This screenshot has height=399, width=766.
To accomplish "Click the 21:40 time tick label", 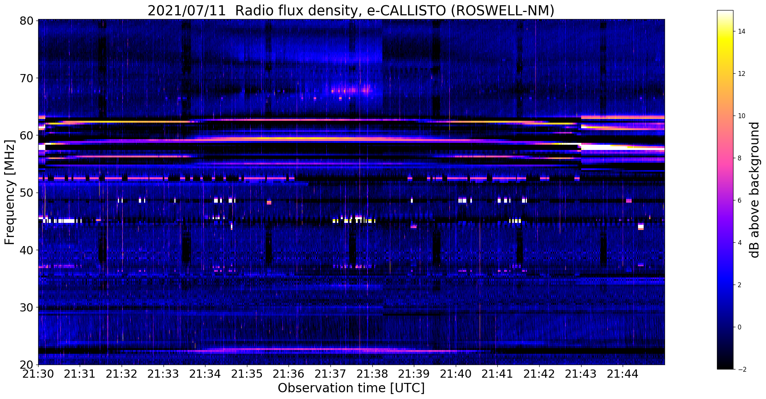I will (x=456, y=374).
